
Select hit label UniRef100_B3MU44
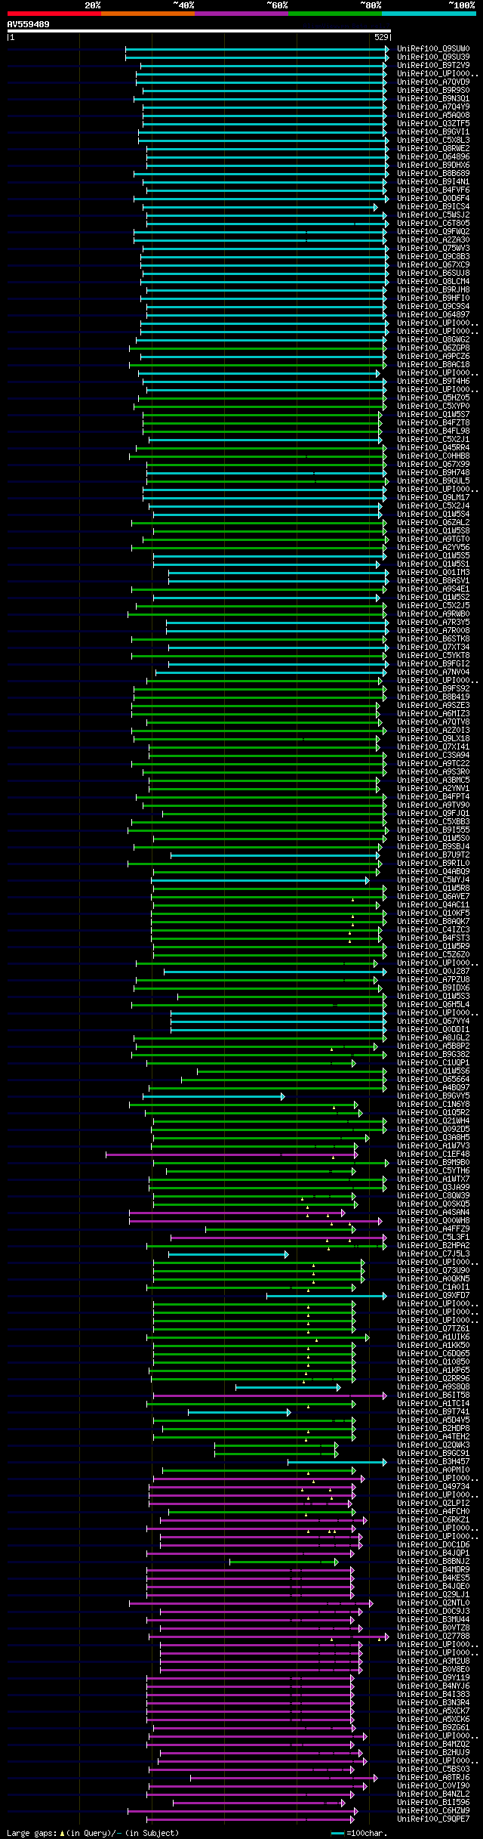433,1620
